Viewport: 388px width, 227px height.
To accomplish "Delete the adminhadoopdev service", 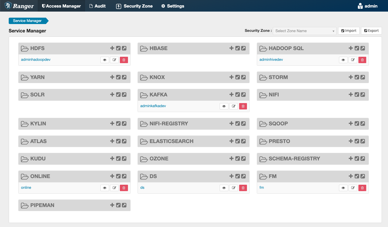I will 124,60.
